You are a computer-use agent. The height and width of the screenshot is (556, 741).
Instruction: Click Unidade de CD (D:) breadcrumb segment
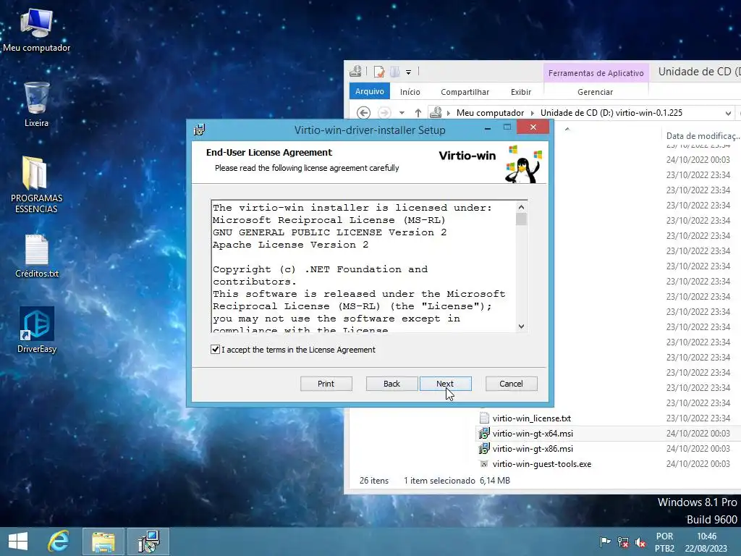coord(611,112)
